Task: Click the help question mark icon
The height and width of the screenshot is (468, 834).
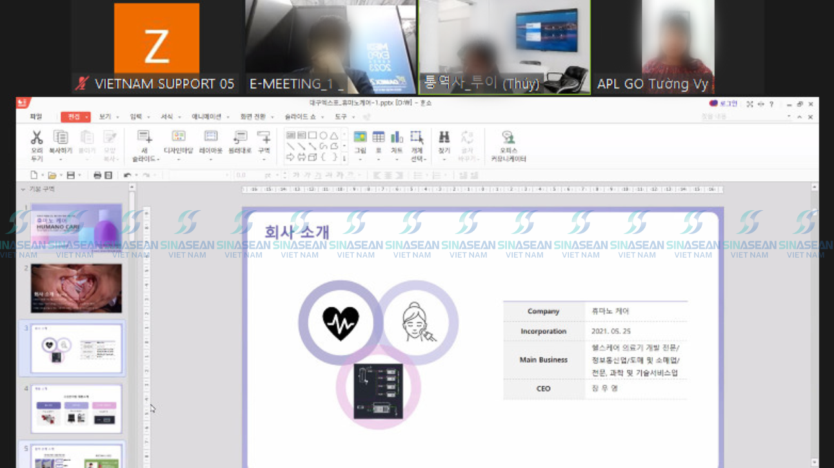Action: (x=771, y=104)
